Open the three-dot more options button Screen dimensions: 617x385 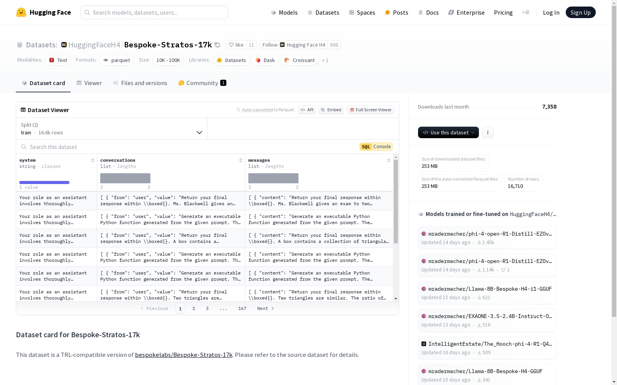click(x=488, y=132)
